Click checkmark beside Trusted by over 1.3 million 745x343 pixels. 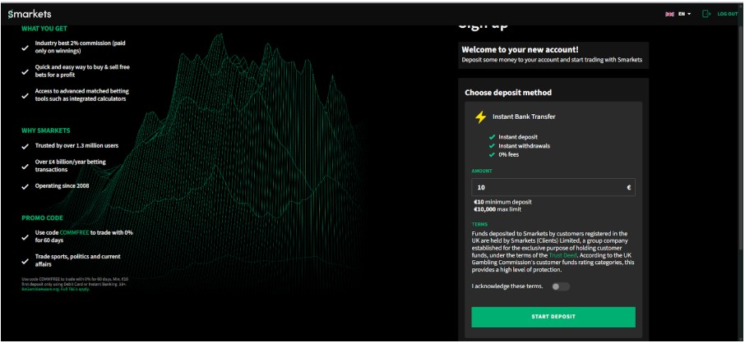coord(25,146)
